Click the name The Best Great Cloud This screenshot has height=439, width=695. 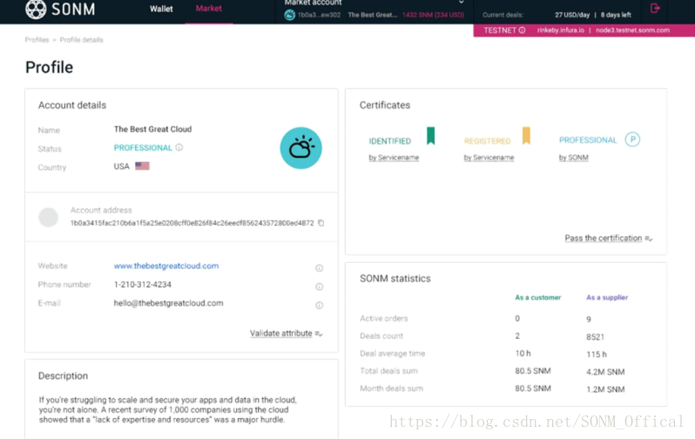pos(153,129)
